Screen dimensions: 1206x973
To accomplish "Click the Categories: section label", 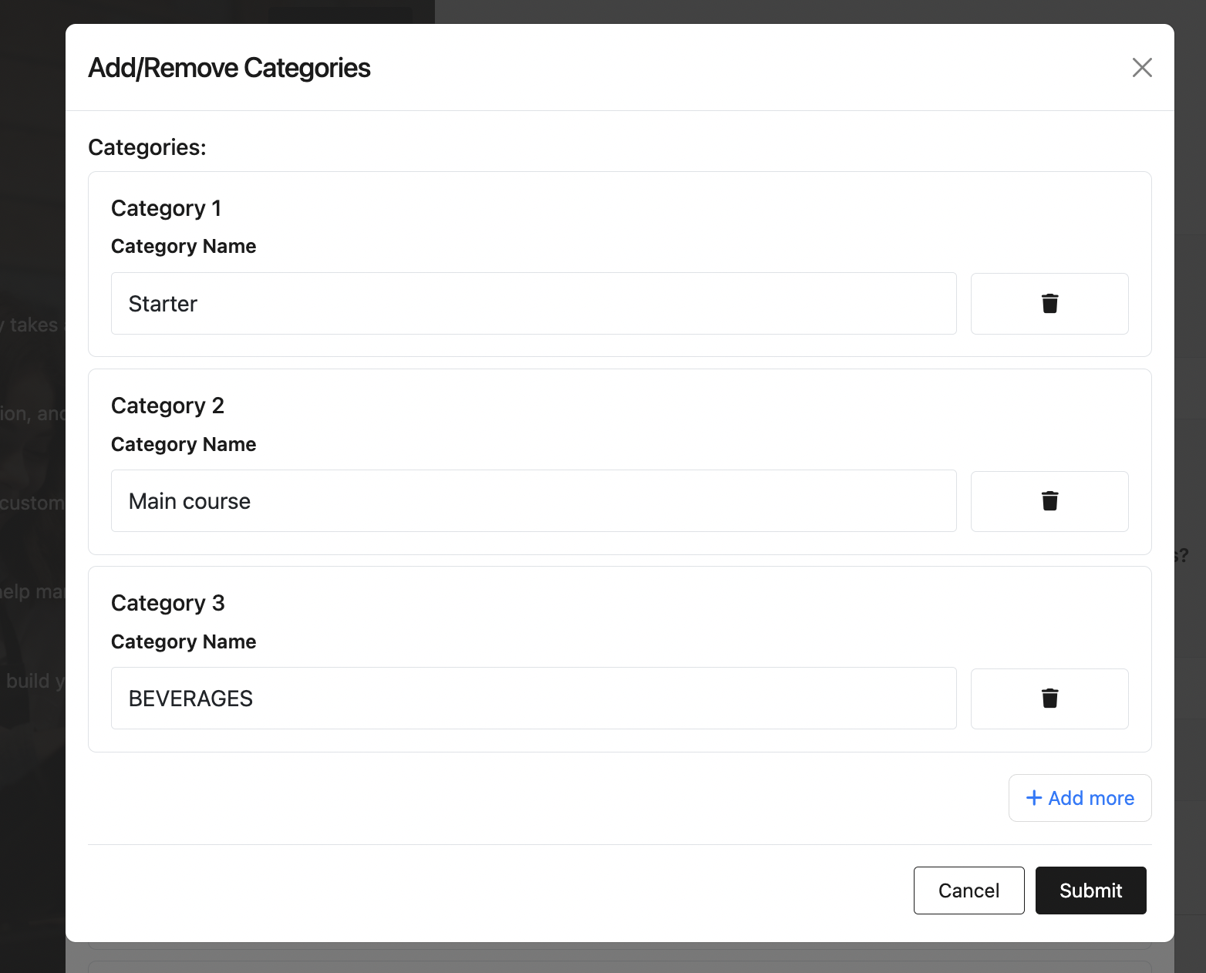I will pyautogui.click(x=147, y=147).
